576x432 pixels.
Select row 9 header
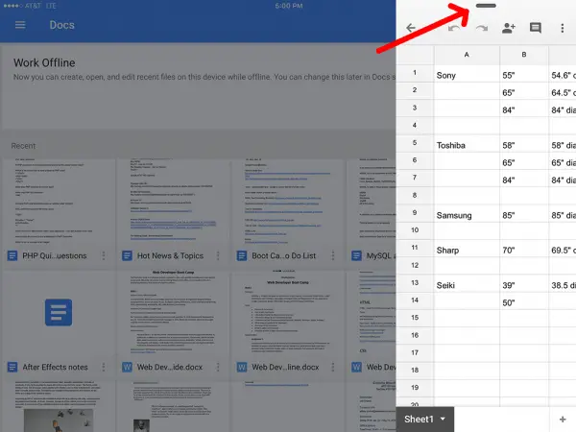coord(415,213)
